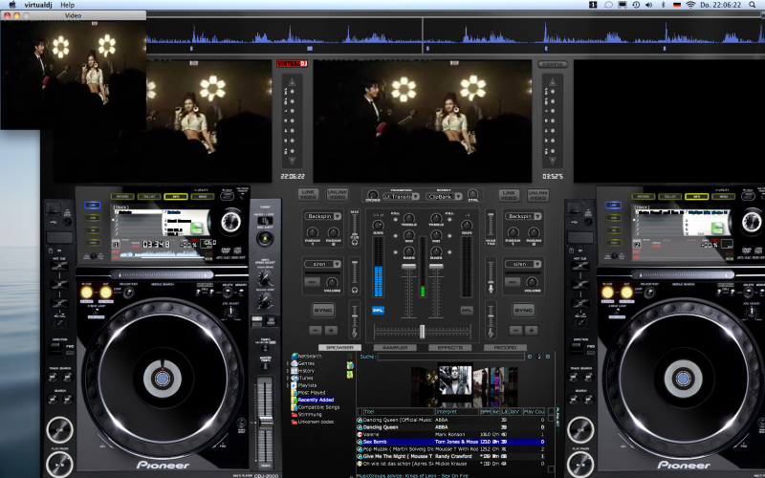Open the left deck siren sampler dropdown
The width and height of the screenshot is (765, 478).
click(x=323, y=264)
